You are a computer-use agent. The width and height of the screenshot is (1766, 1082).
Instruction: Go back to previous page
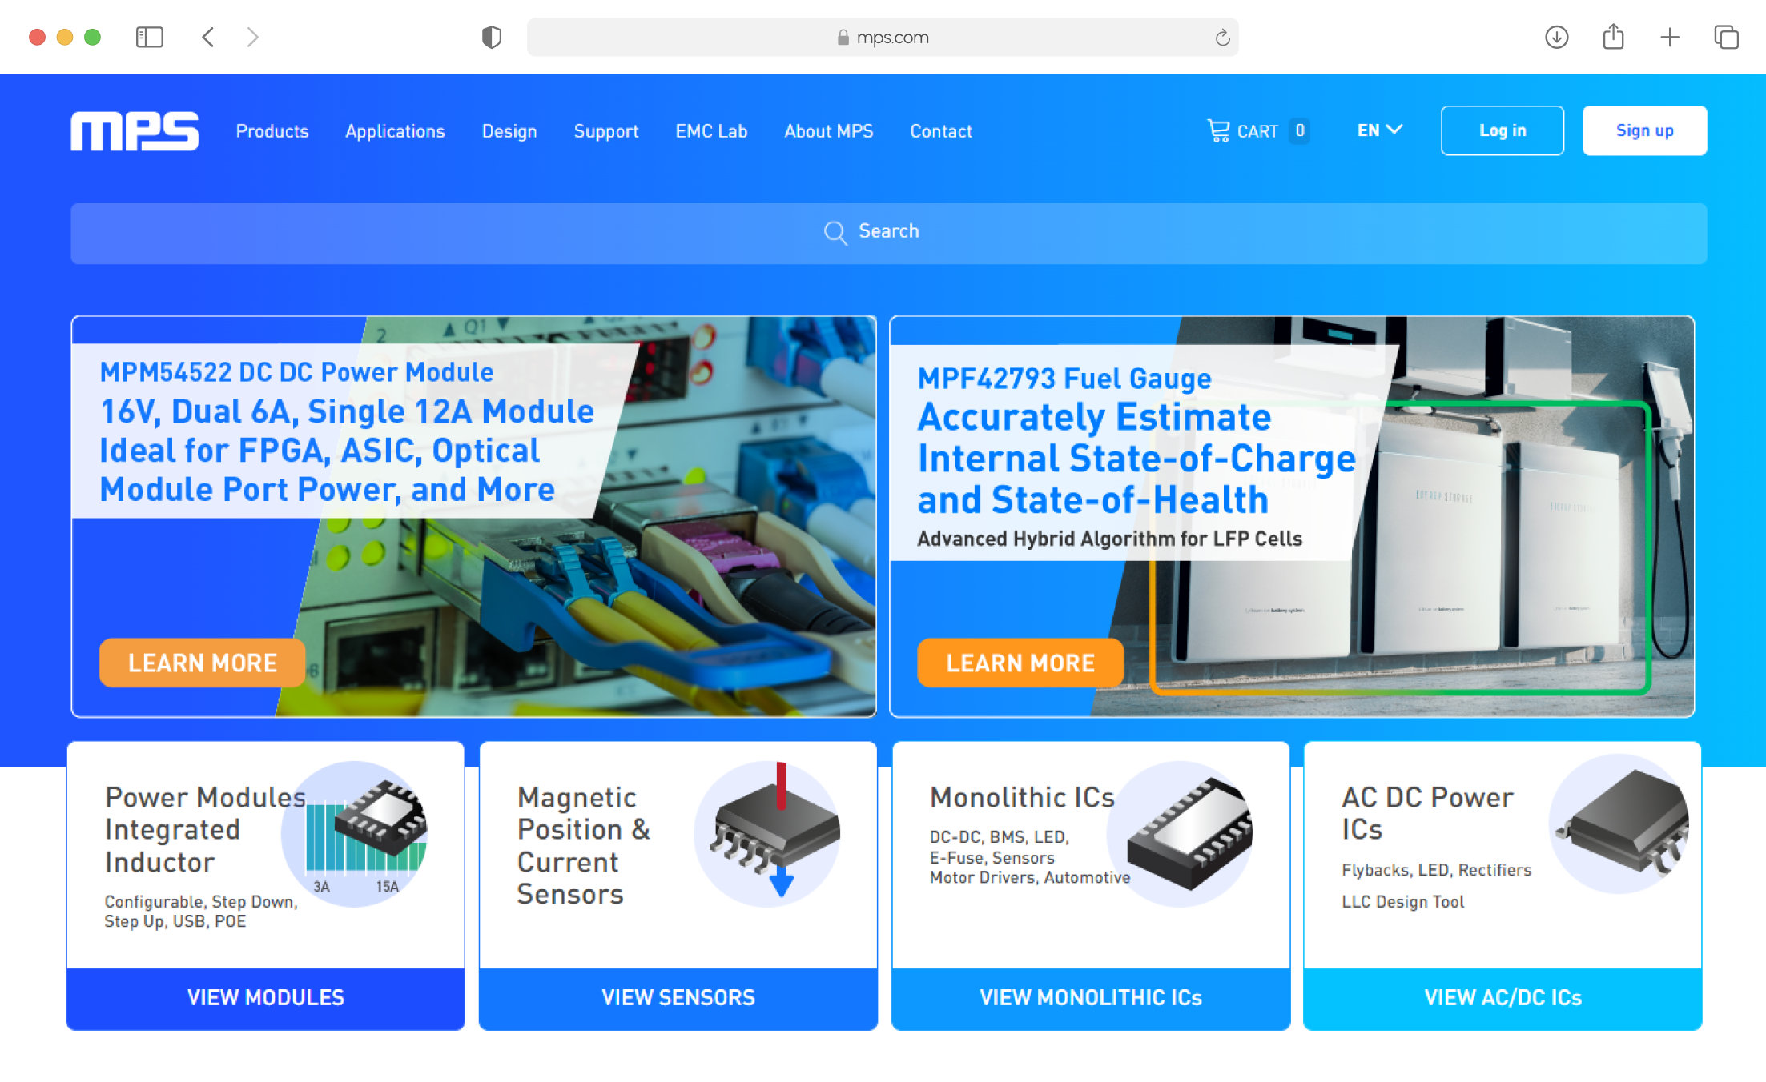(208, 37)
